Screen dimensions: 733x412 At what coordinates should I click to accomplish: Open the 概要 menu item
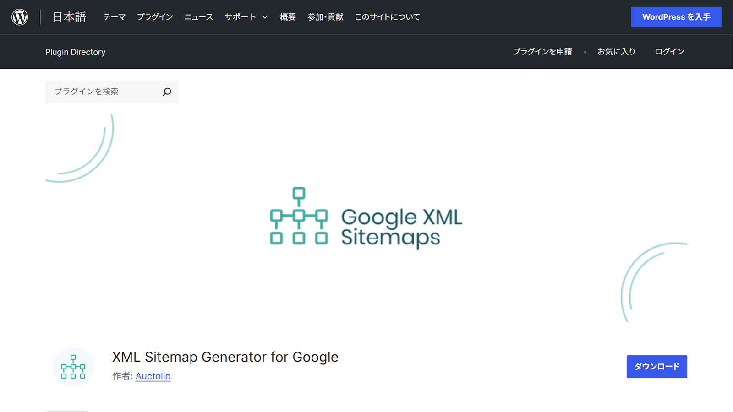[x=288, y=17]
